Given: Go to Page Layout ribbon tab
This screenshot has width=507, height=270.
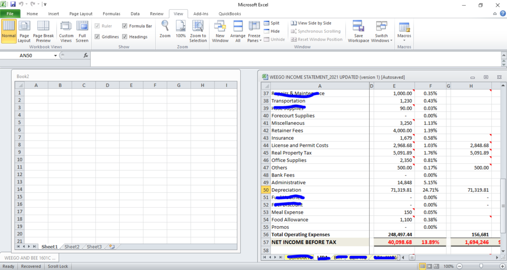Looking at the screenshot, I should coord(81,14).
